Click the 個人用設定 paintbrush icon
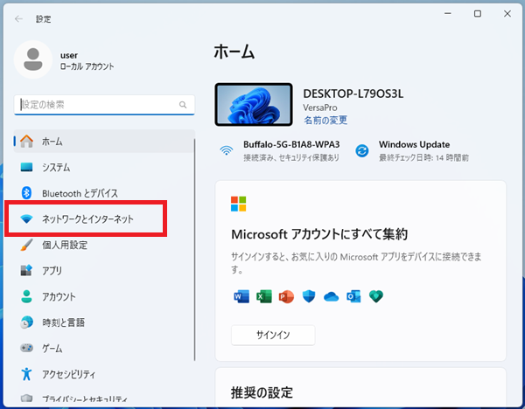 tap(26, 245)
